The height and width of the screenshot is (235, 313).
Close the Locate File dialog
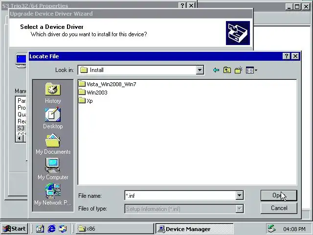295,56
